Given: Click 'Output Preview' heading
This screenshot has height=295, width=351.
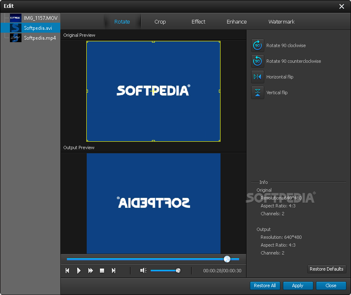Looking at the screenshot, I should click(79, 147).
